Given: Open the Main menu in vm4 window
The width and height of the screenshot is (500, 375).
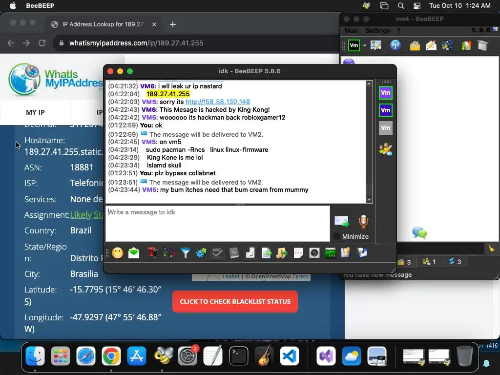Looking at the screenshot, I should click(352, 31).
